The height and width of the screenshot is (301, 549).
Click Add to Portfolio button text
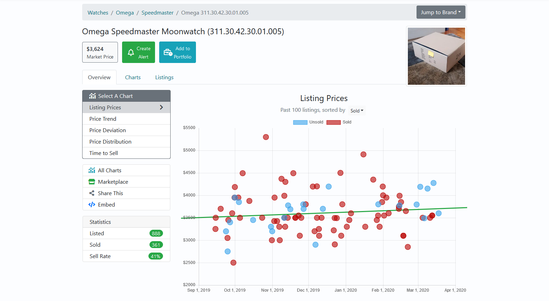[x=183, y=53]
